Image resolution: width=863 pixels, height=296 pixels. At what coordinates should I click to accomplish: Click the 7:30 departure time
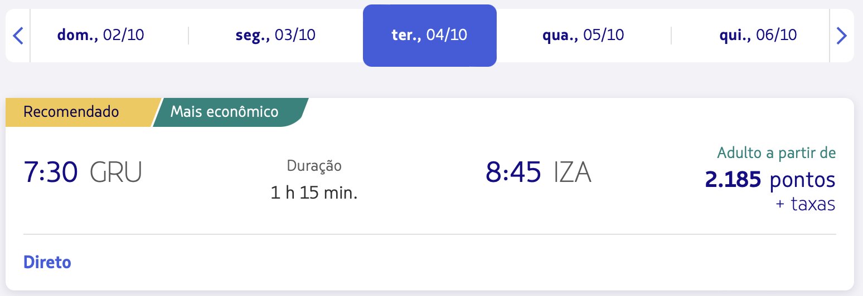tap(51, 172)
